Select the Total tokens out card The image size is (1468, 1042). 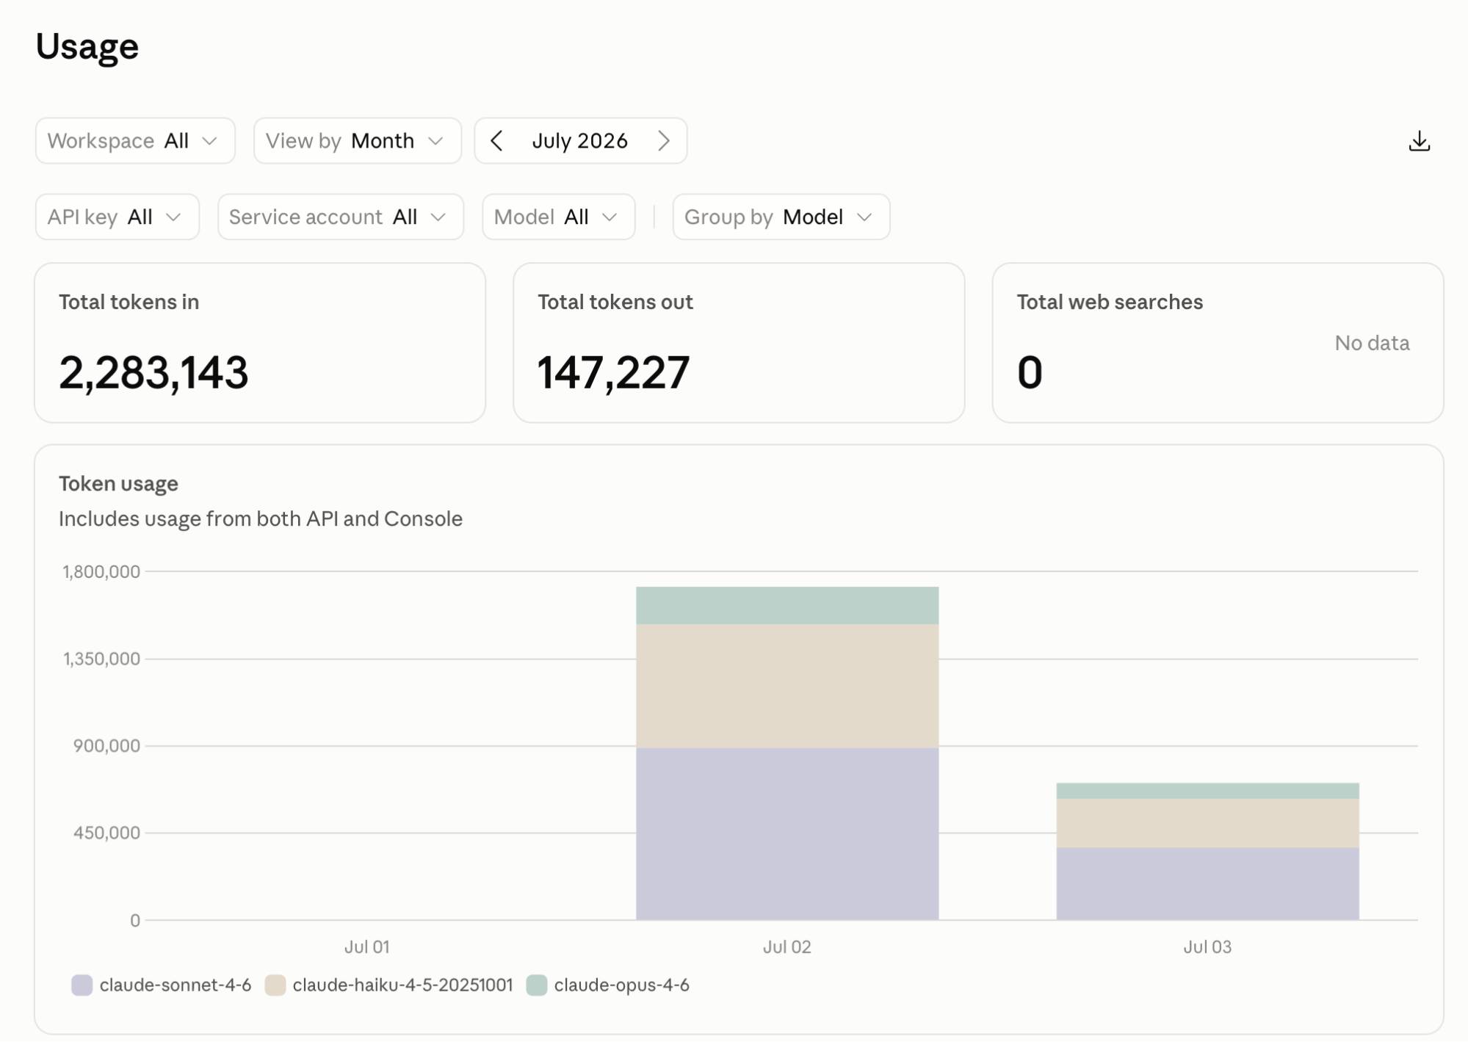[x=739, y=343]
